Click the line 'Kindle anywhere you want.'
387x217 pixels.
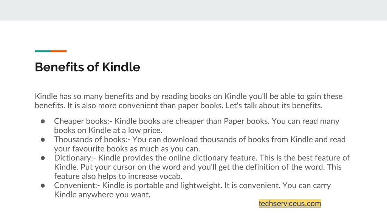click(102, 195)
